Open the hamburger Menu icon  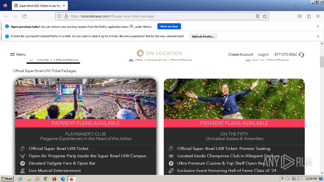tap(12, 54)
